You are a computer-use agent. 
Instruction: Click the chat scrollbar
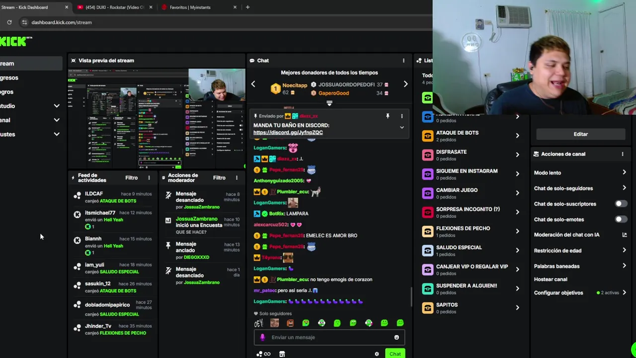coord(411,297)
